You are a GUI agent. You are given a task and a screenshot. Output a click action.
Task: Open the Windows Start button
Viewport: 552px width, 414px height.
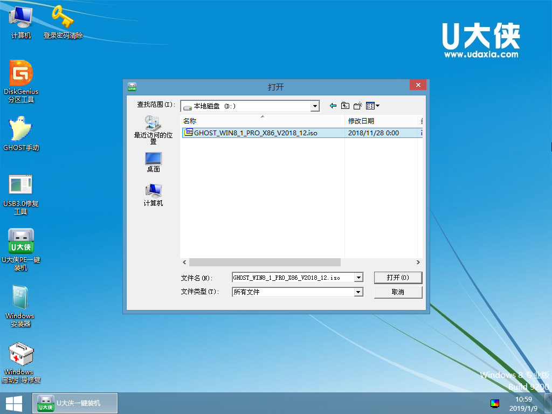pos(14,403)
